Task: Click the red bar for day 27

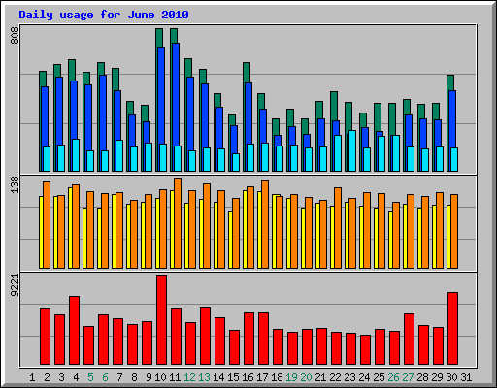Action: (409, 339)
